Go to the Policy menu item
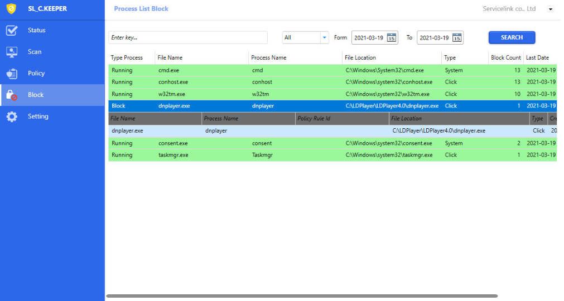Viewport: 564px width, 301px height. point(36,74)
